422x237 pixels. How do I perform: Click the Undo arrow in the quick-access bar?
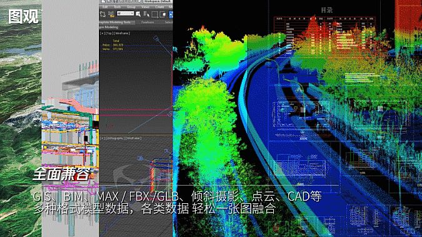(x=122, y=1)
